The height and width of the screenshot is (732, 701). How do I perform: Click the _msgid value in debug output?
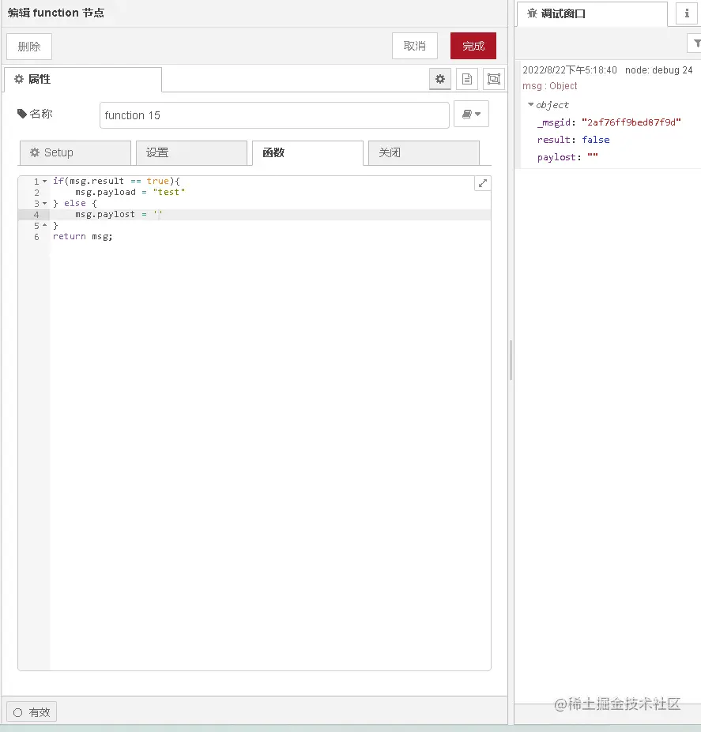(x=631, y=122)
